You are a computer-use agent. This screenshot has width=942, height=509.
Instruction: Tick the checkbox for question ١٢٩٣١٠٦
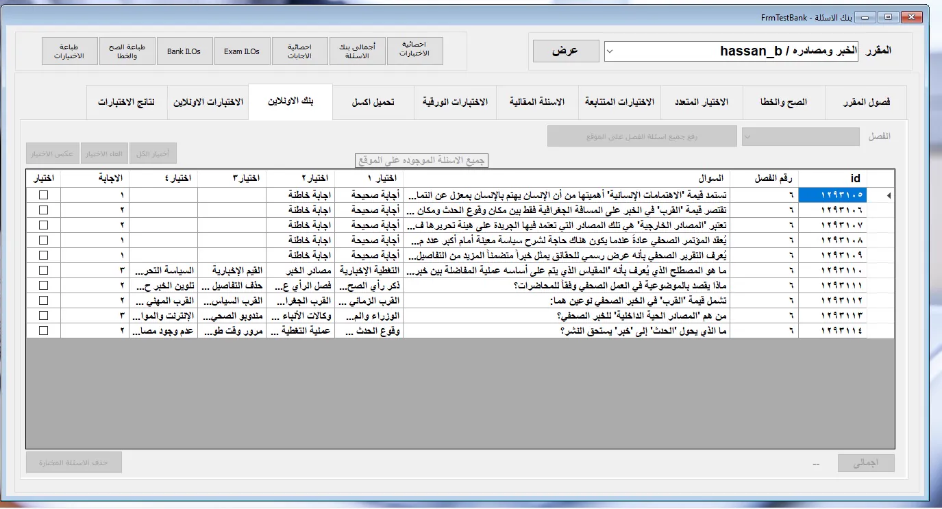pyautogui.click(x=44, y=210)
